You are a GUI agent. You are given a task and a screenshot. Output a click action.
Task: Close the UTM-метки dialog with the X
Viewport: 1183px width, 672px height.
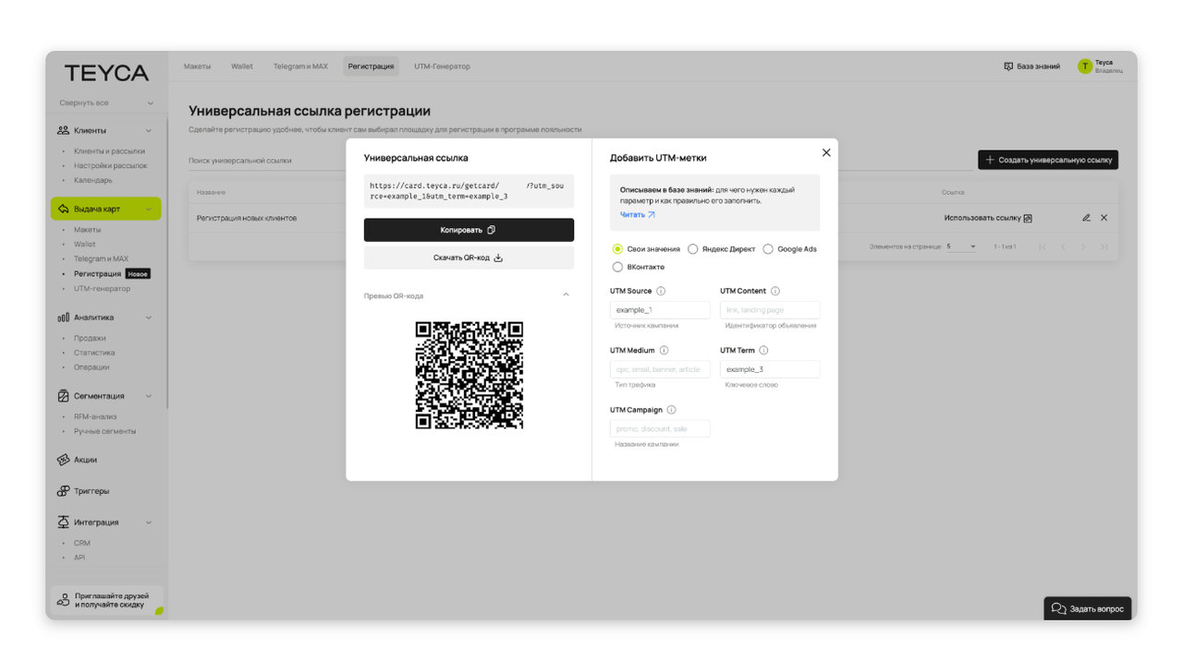point(826,152)
